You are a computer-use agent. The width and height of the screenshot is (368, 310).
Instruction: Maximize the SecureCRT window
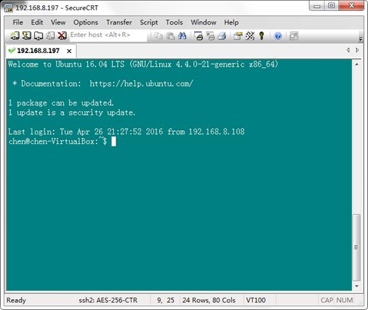point(331,6)
